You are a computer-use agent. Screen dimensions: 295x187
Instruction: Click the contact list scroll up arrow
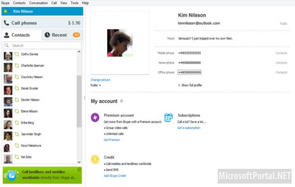point(79,52)
